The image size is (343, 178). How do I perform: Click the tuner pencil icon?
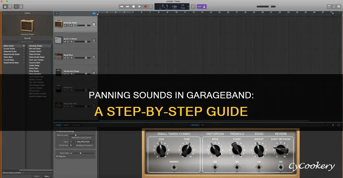pyautogui.click(x=193, y=7)
